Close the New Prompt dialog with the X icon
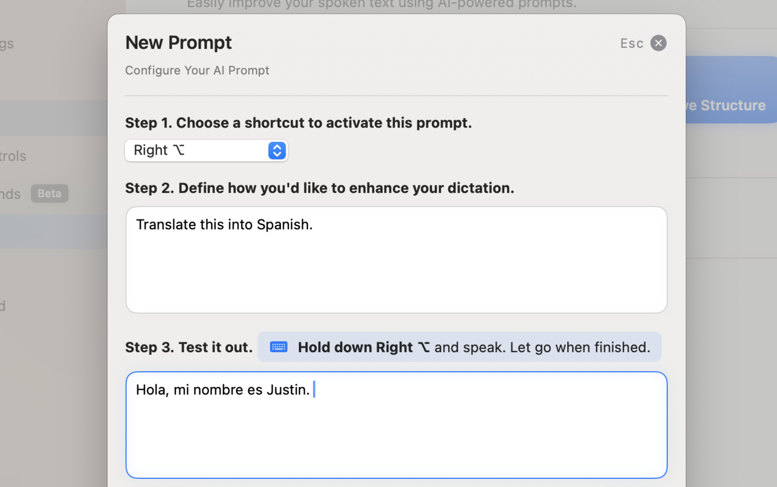The image size is (777, 487). pos(658,43)
